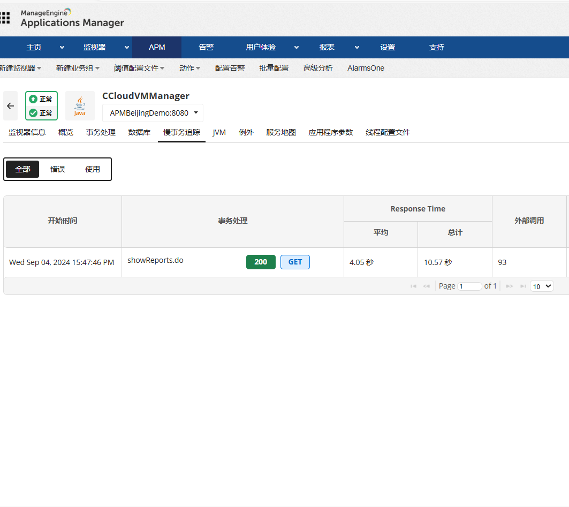This screenshot has height=507, width=569.
Task: Open the 新建业务组 dropdown
Action: [78, 68]
